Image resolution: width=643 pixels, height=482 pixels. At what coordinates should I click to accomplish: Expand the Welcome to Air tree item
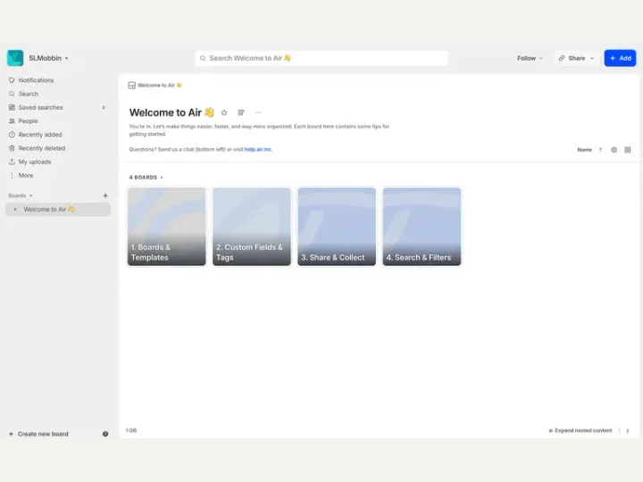[15, 210]
